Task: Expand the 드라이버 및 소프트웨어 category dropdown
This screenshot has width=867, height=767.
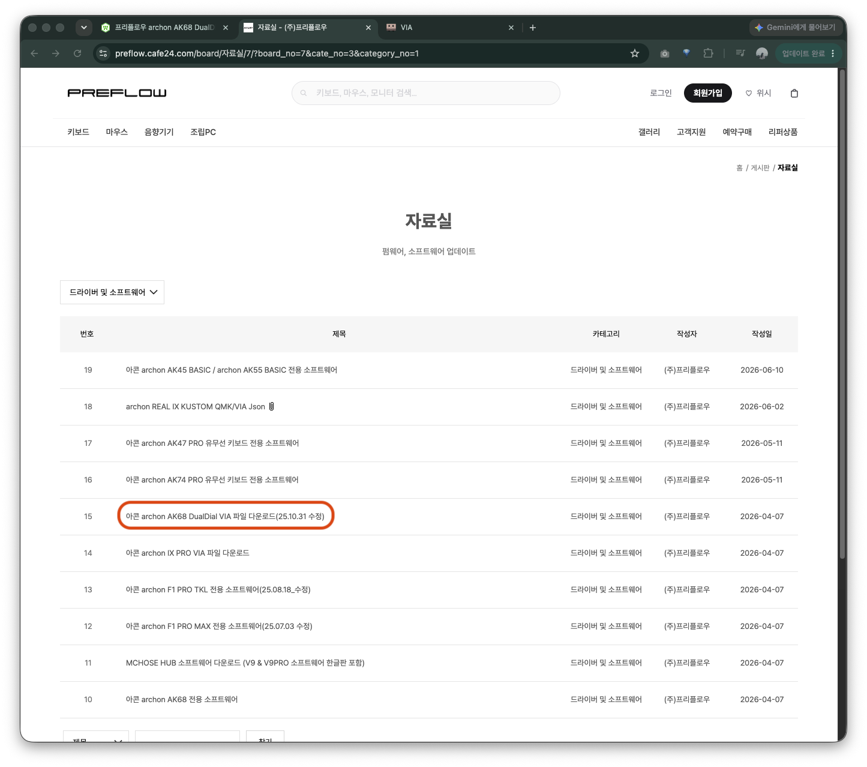Action: tap(112, 292)
